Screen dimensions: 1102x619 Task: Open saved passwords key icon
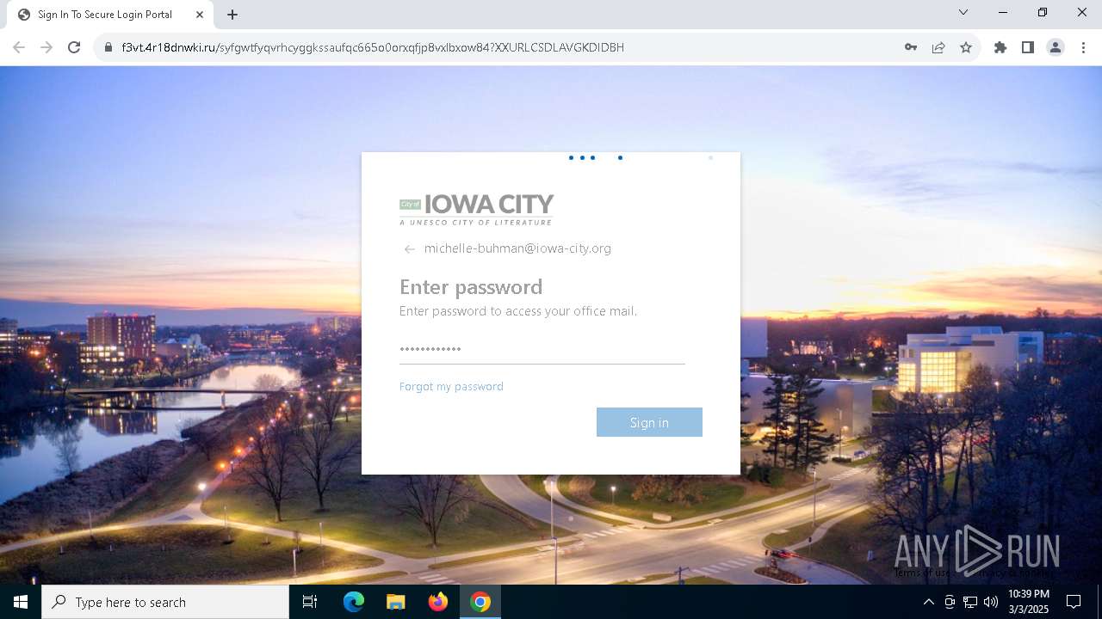coord(911,47)
